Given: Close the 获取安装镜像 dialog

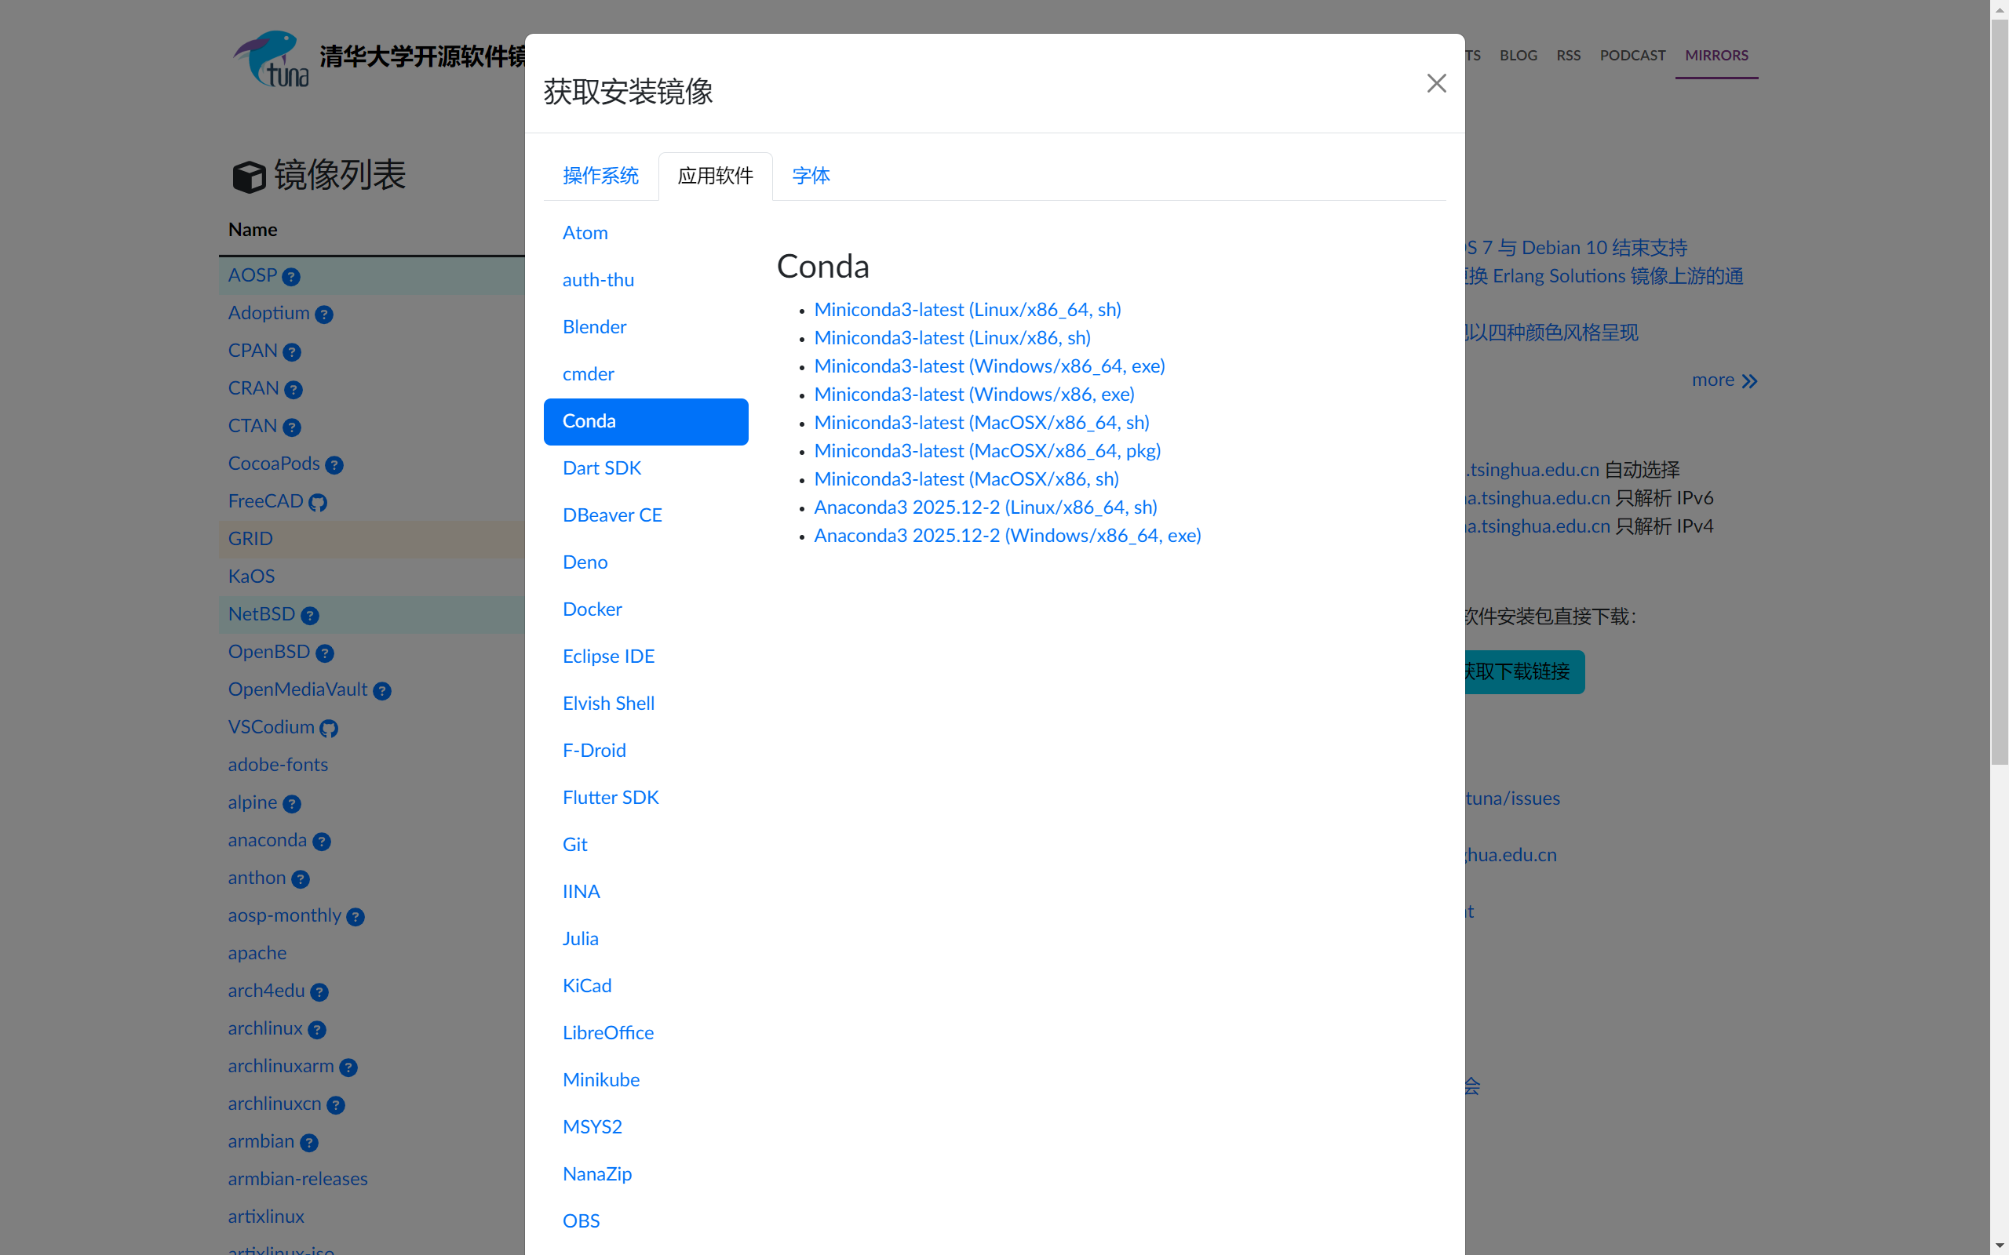Looking at the screenshot, I should 1435,83.
